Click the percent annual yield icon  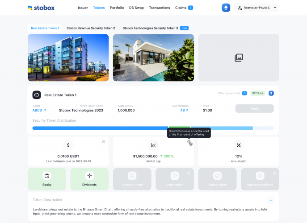[x=239, y=145]
